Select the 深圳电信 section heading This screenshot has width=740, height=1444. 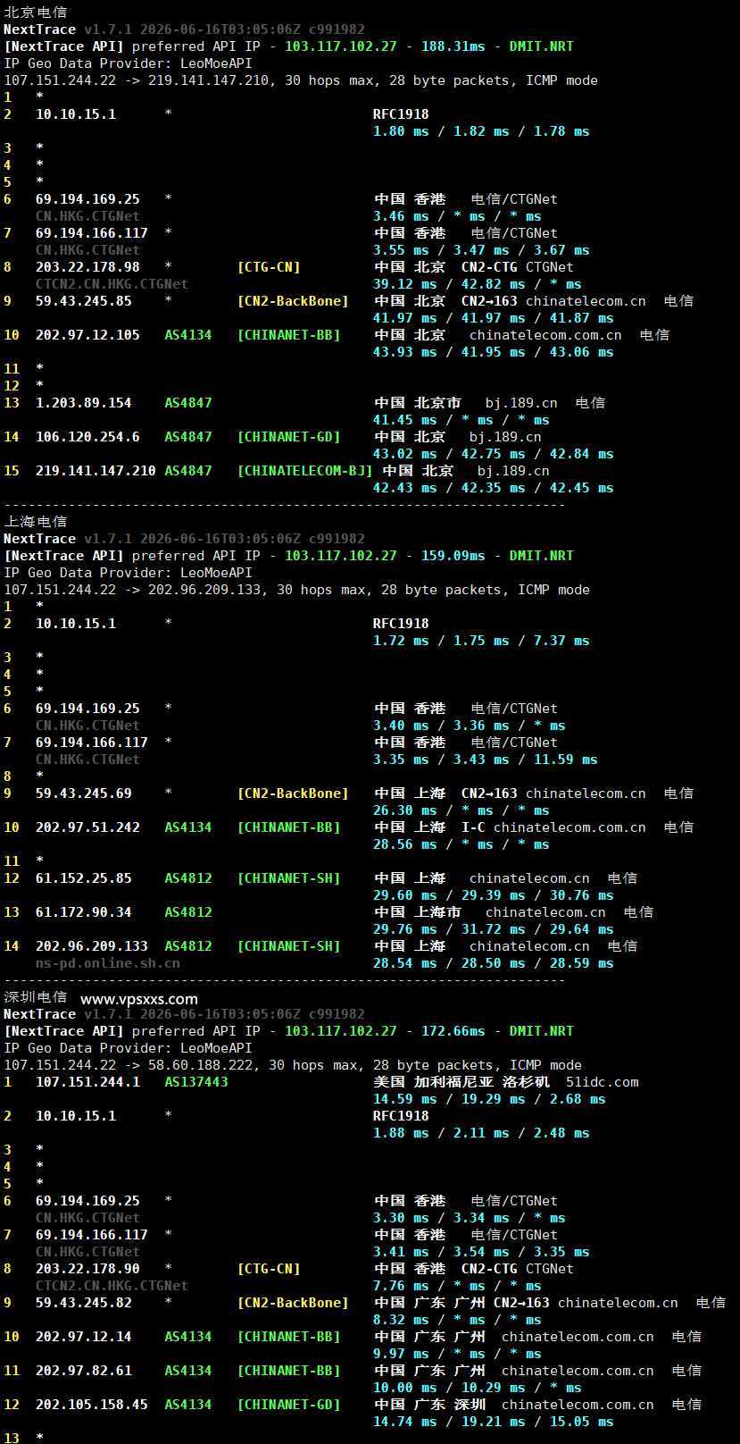pyautogui.click(x=36, y=997)
